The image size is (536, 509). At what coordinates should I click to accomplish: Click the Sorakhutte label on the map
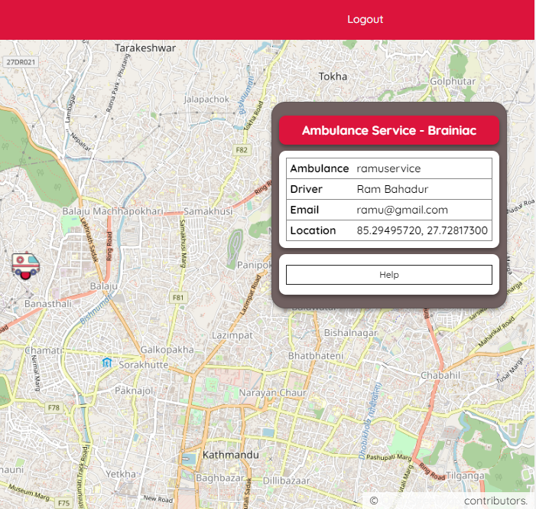point(144,364)
